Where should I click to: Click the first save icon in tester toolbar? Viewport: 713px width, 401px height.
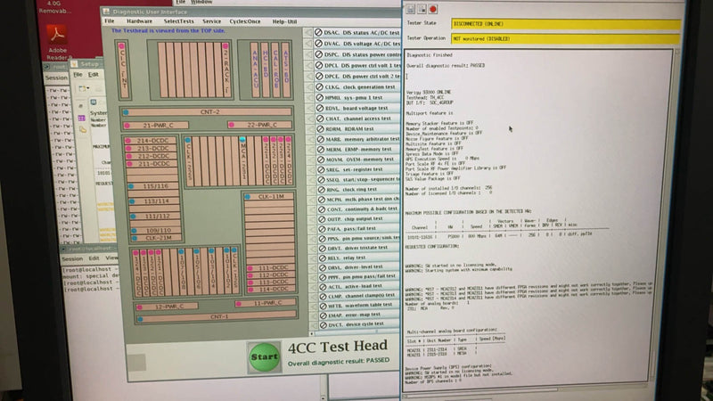411,9
